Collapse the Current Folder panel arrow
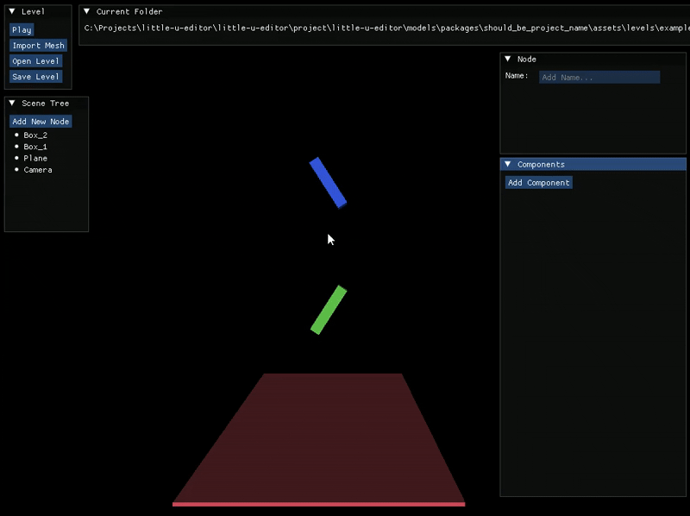 point(87,11)
